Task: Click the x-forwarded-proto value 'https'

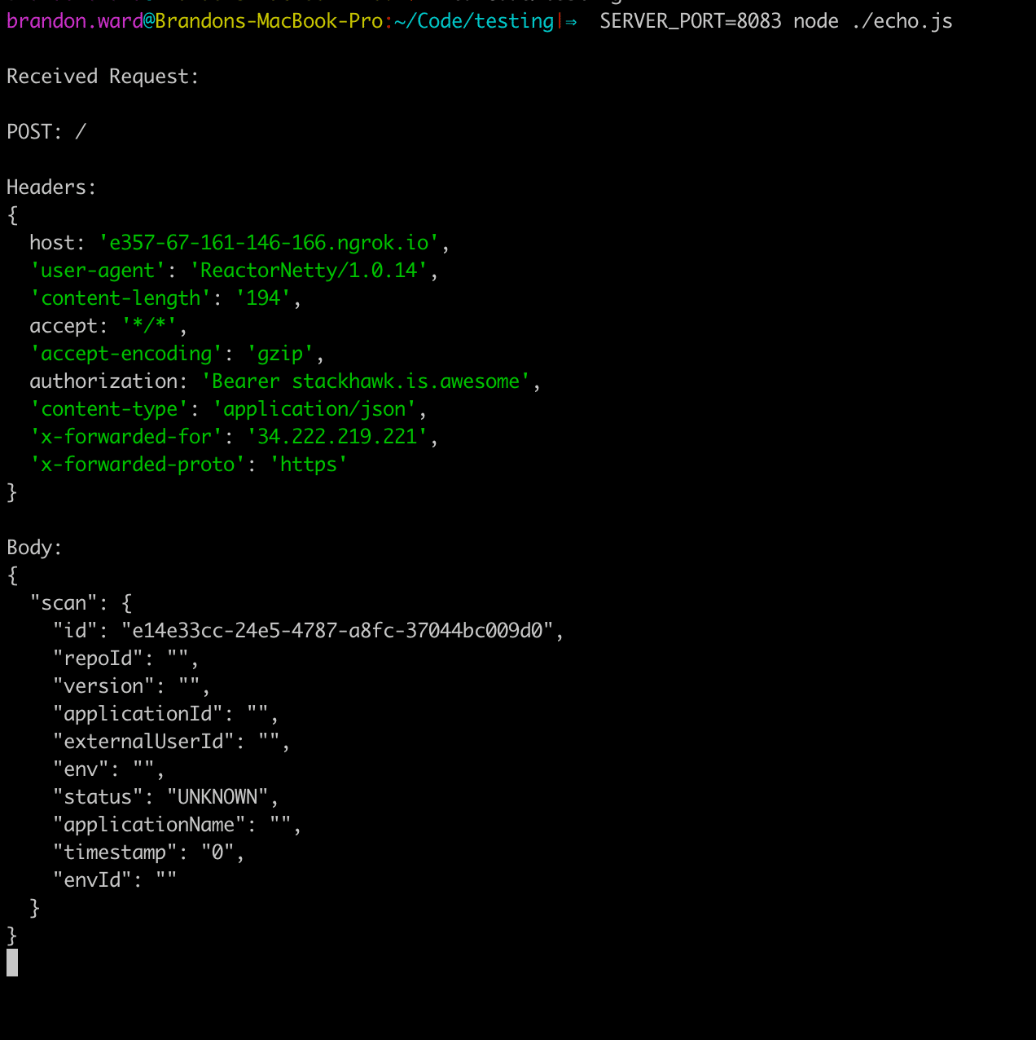Action: pos(309,465)
